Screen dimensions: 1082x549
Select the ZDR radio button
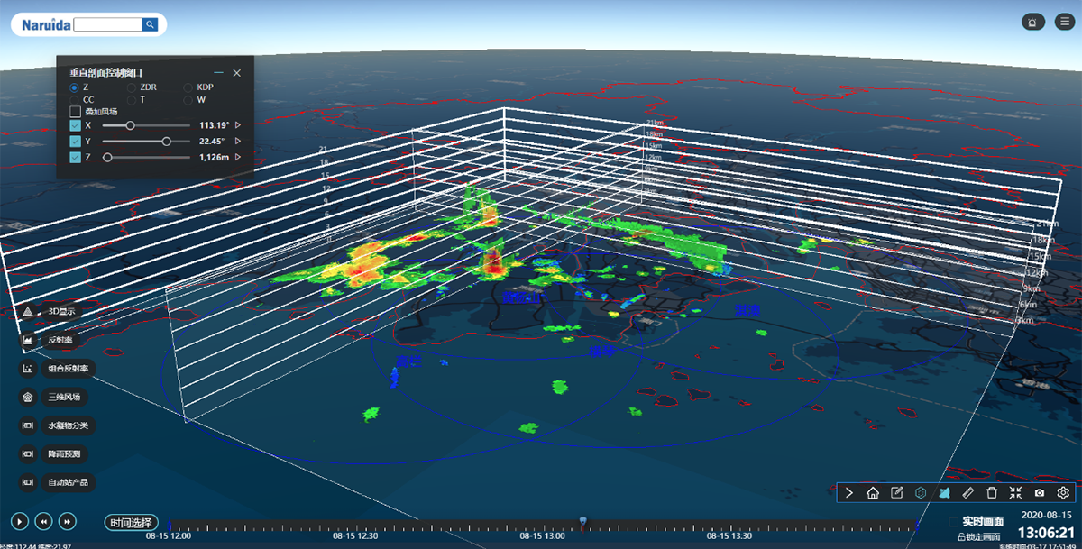pos(132,87)
